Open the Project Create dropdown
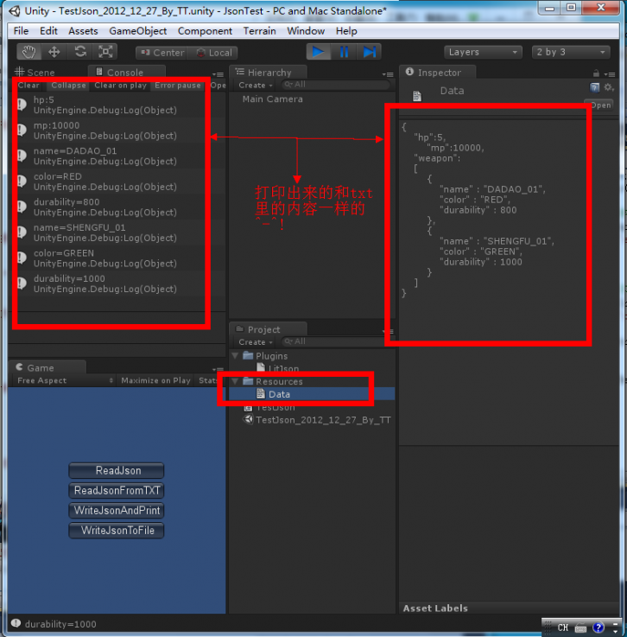Image resolution: width=627 pixels, height=637 pixels. (255, 342)
